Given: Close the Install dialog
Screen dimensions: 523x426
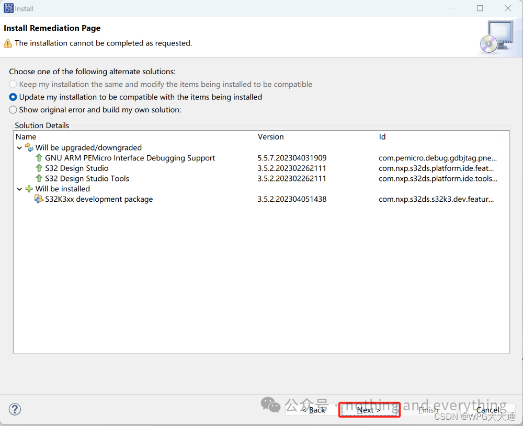Looking at the screenshot, I should (x=508, y=8).
